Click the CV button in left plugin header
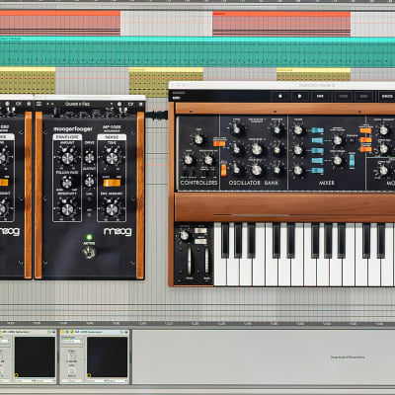This screenshot has height=395, width=395. 19,104
